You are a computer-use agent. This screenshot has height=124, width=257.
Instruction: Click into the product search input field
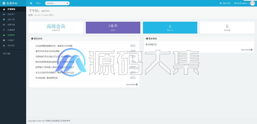(x=56, y=3)
